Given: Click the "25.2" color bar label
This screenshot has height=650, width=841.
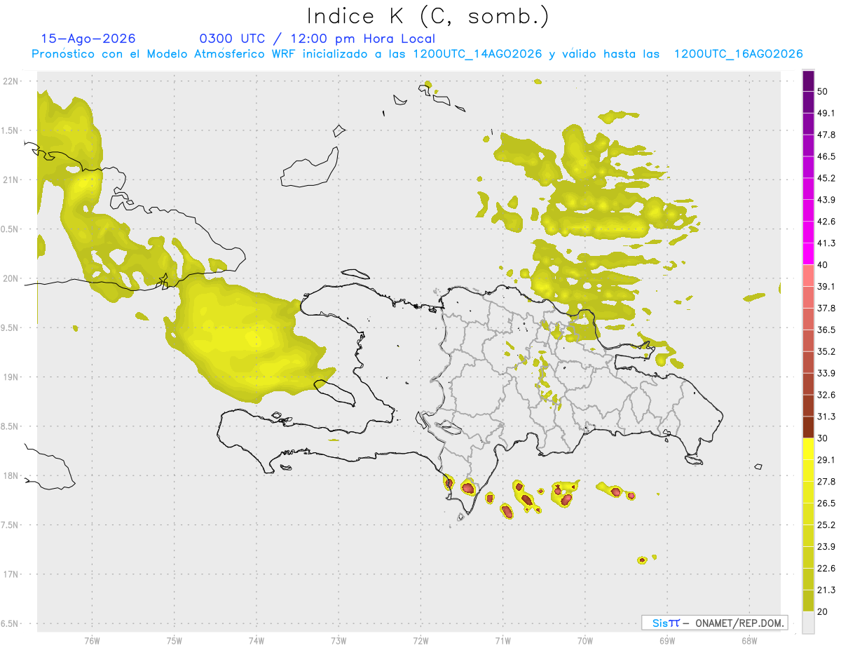Looking at the screenshot, I should (826, 525).
